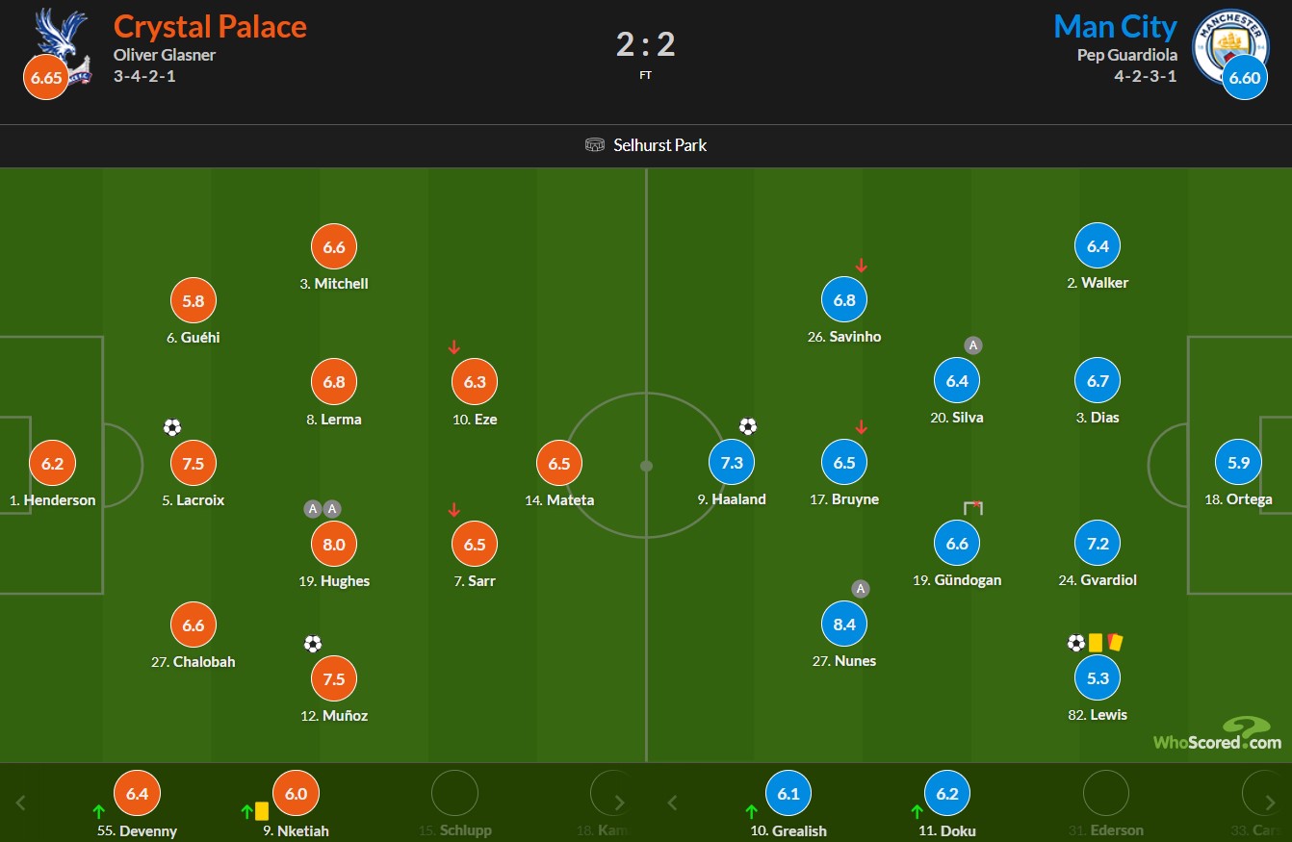Click the missed penalty icon above Gündogan

[973, 508]
